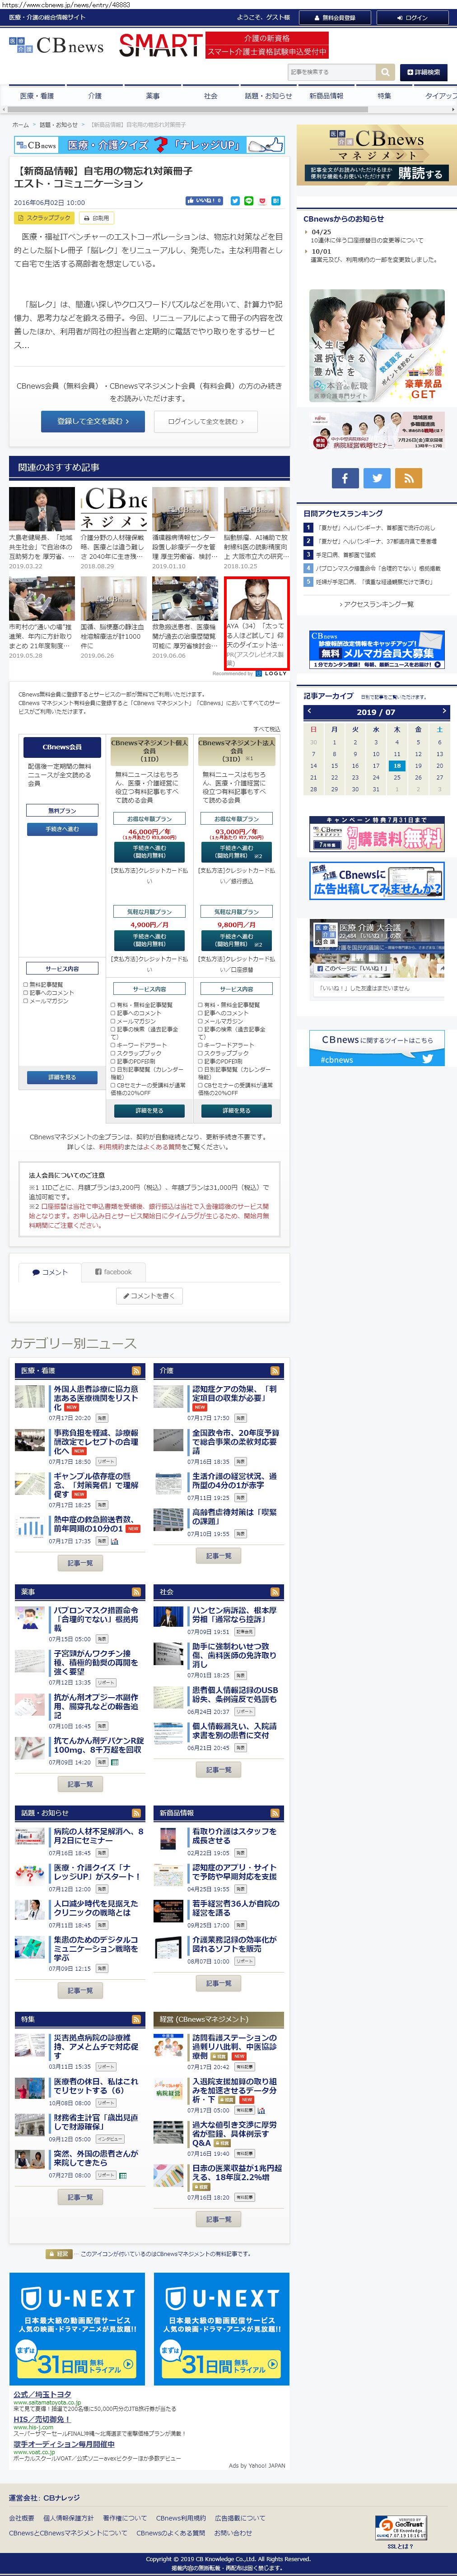The image size is (457, 2576).
Task: Open RSS feed for 特集 category
Action: coord(137,2019)
